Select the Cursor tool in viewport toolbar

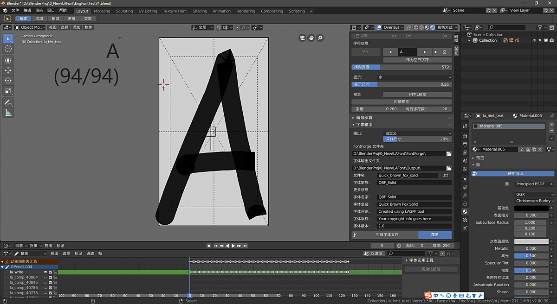click(8, 49)
